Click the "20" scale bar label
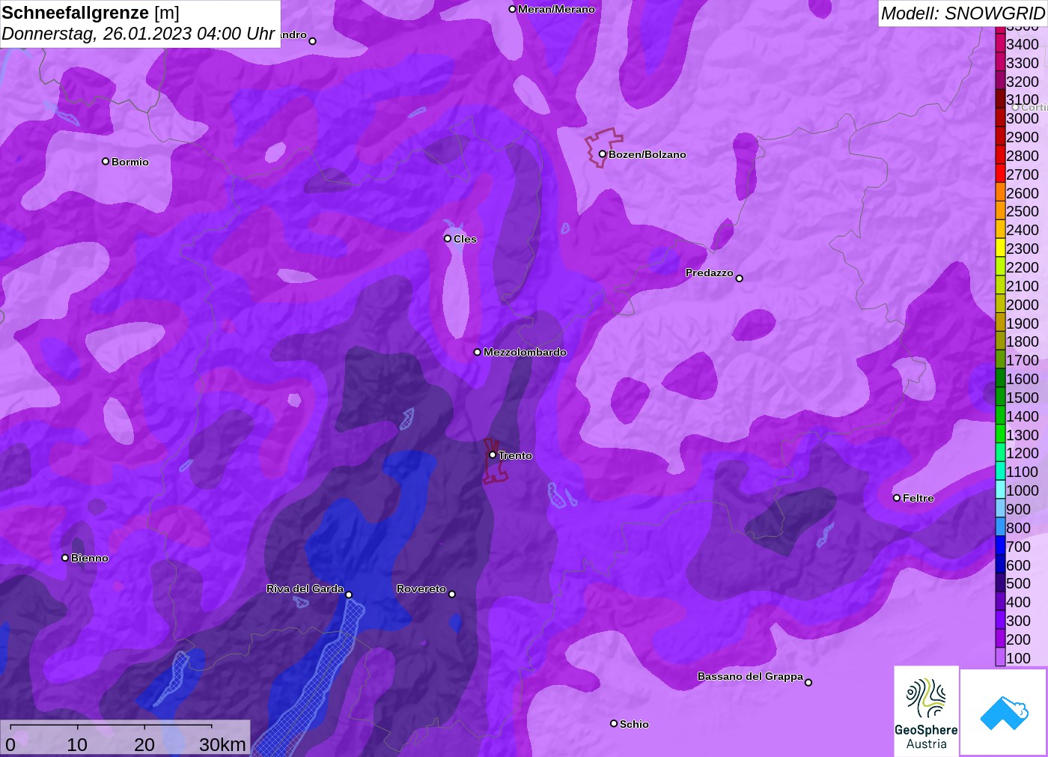The width and height of the screenshot is (1048, 757). (144, 745)
